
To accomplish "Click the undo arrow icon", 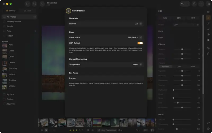I will (182, 4).
